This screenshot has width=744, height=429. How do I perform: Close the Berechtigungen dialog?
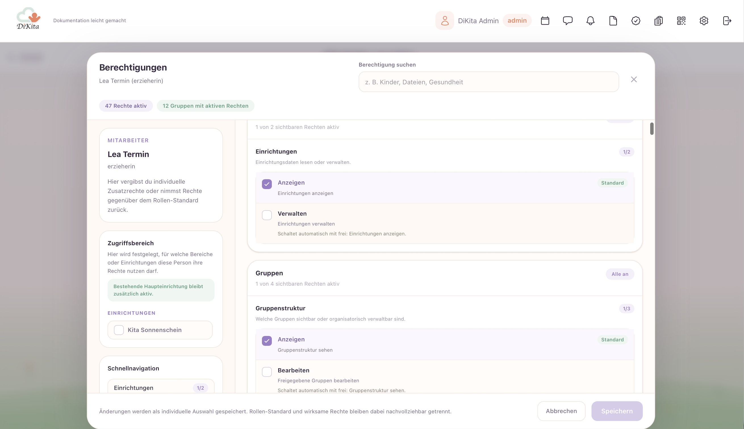[x=634, y=79]
